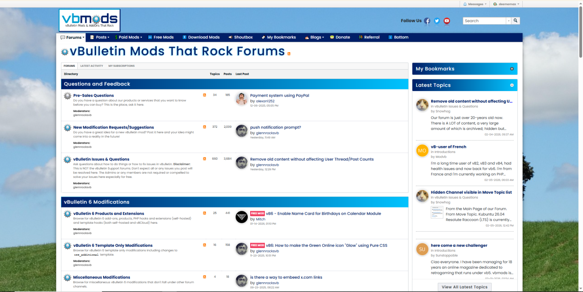This screenshot has width=583, height=292.
Task: Open the vBulletin Issues & Questions forum title
Action: coord(101,159)
